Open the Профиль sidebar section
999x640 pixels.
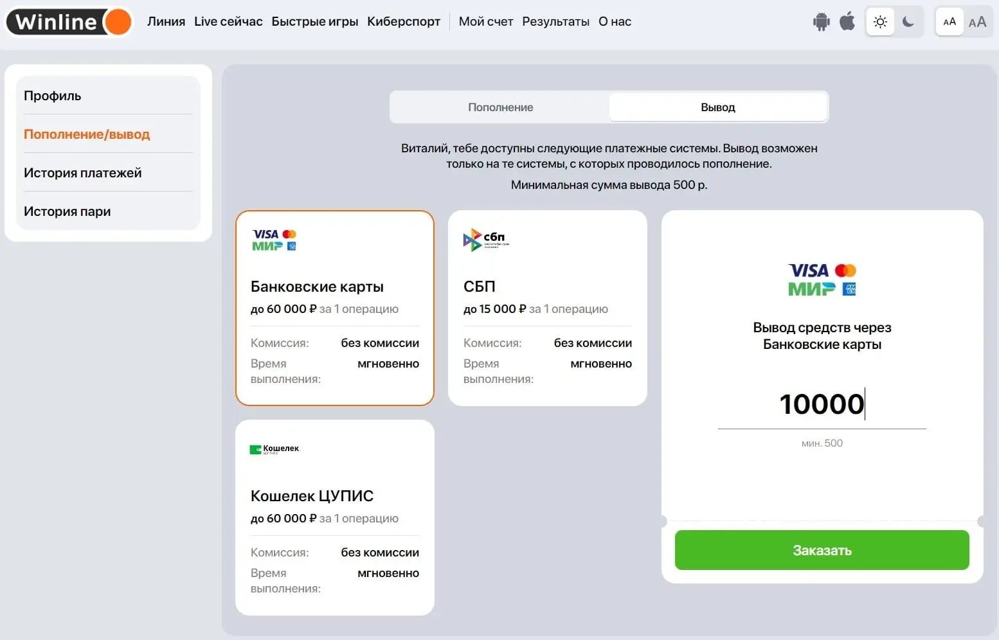[52, 95]
